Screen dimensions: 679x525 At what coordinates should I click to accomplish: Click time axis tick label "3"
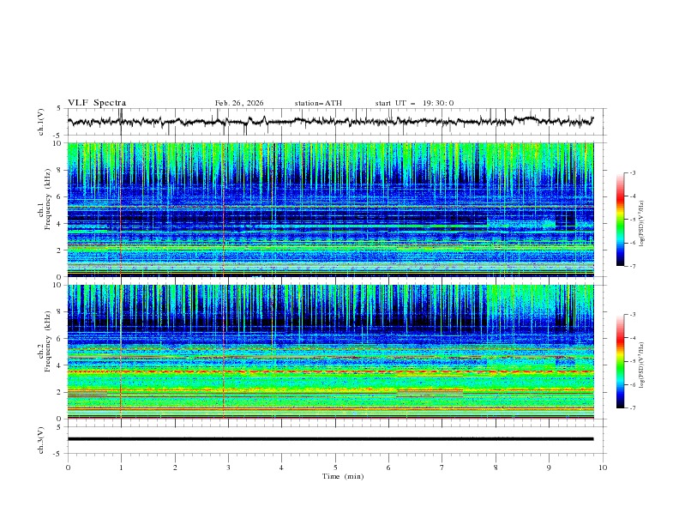coord(228,468)
